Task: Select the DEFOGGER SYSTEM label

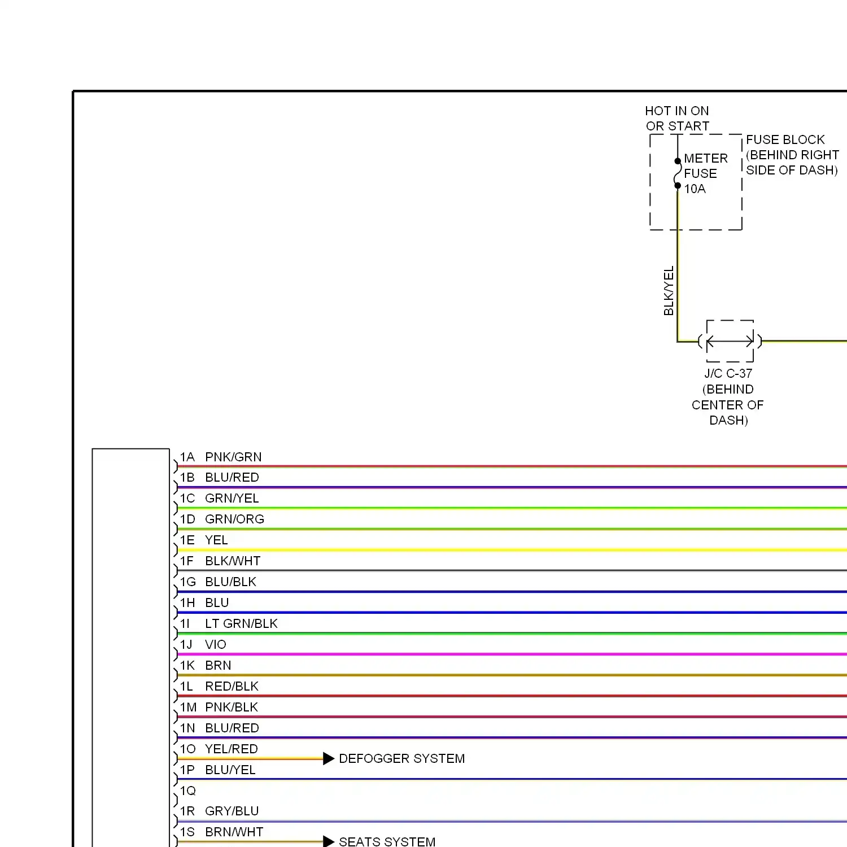Action: tap(401, 758)
